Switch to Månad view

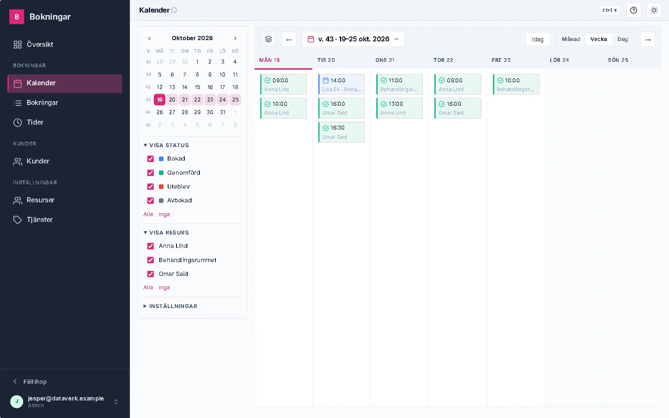(571, 39)
